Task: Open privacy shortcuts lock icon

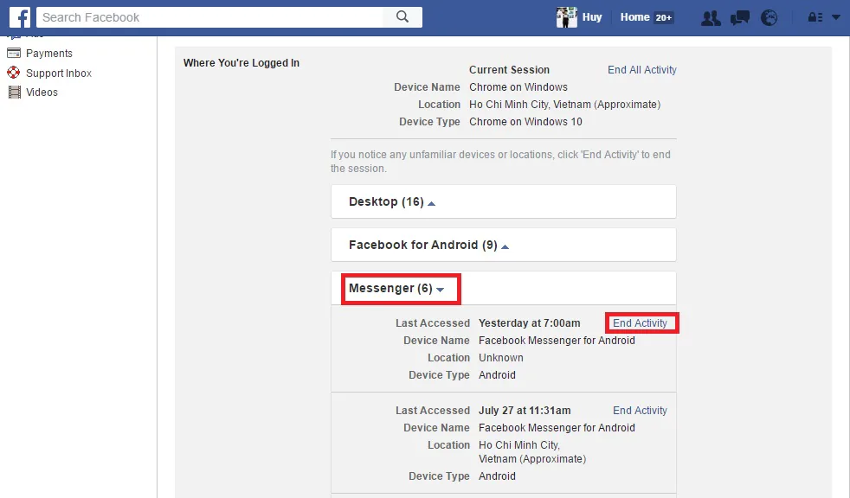Action: [815, 17]
